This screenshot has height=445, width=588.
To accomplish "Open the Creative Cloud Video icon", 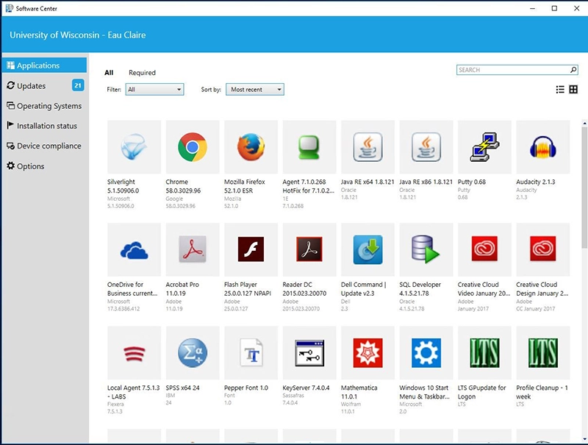I will tap(484, 249).
